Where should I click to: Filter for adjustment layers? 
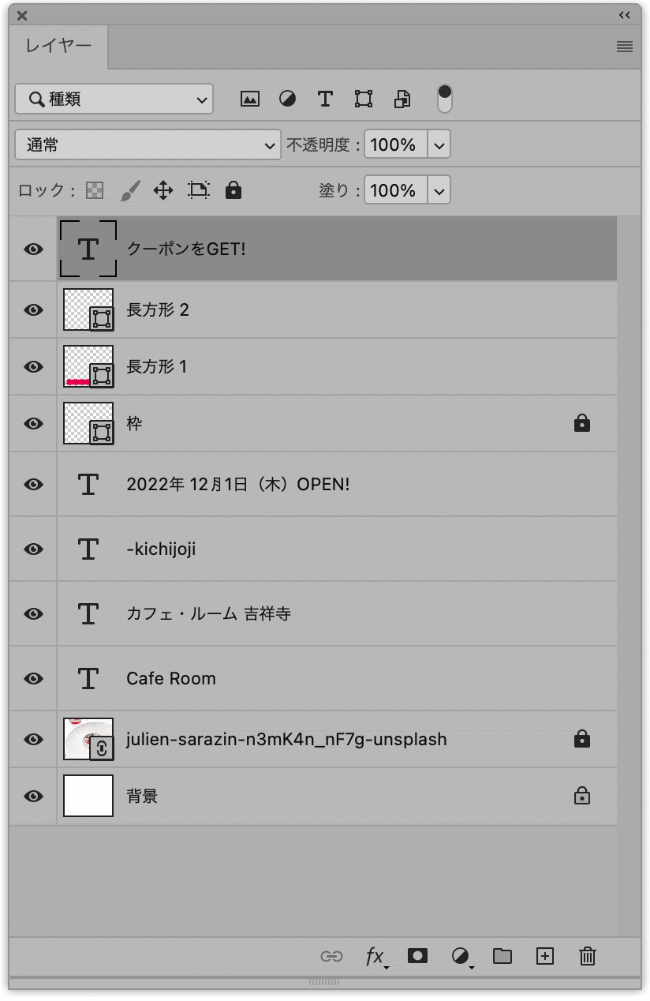(x=287, y=99)
